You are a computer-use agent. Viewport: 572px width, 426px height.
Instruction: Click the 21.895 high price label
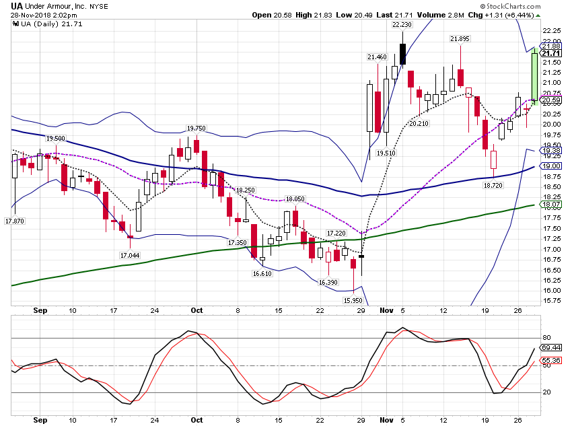pos(460,38)
